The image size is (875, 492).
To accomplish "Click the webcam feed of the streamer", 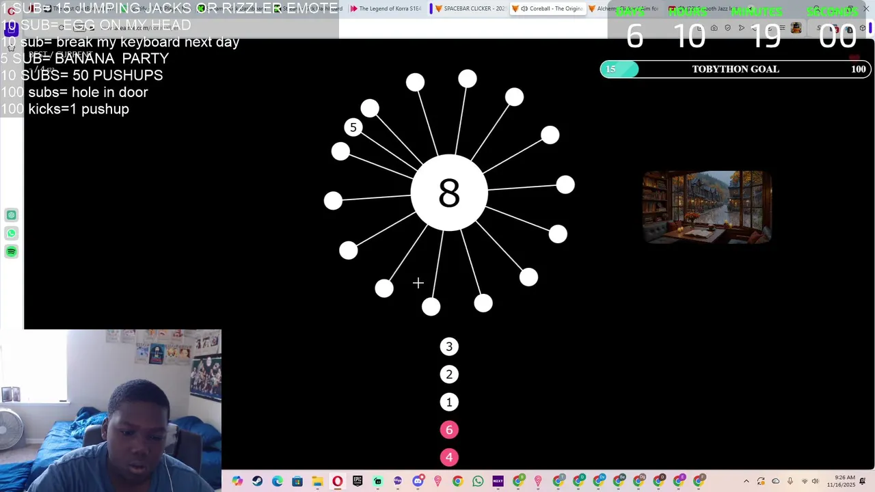I will tap(111, 411).
